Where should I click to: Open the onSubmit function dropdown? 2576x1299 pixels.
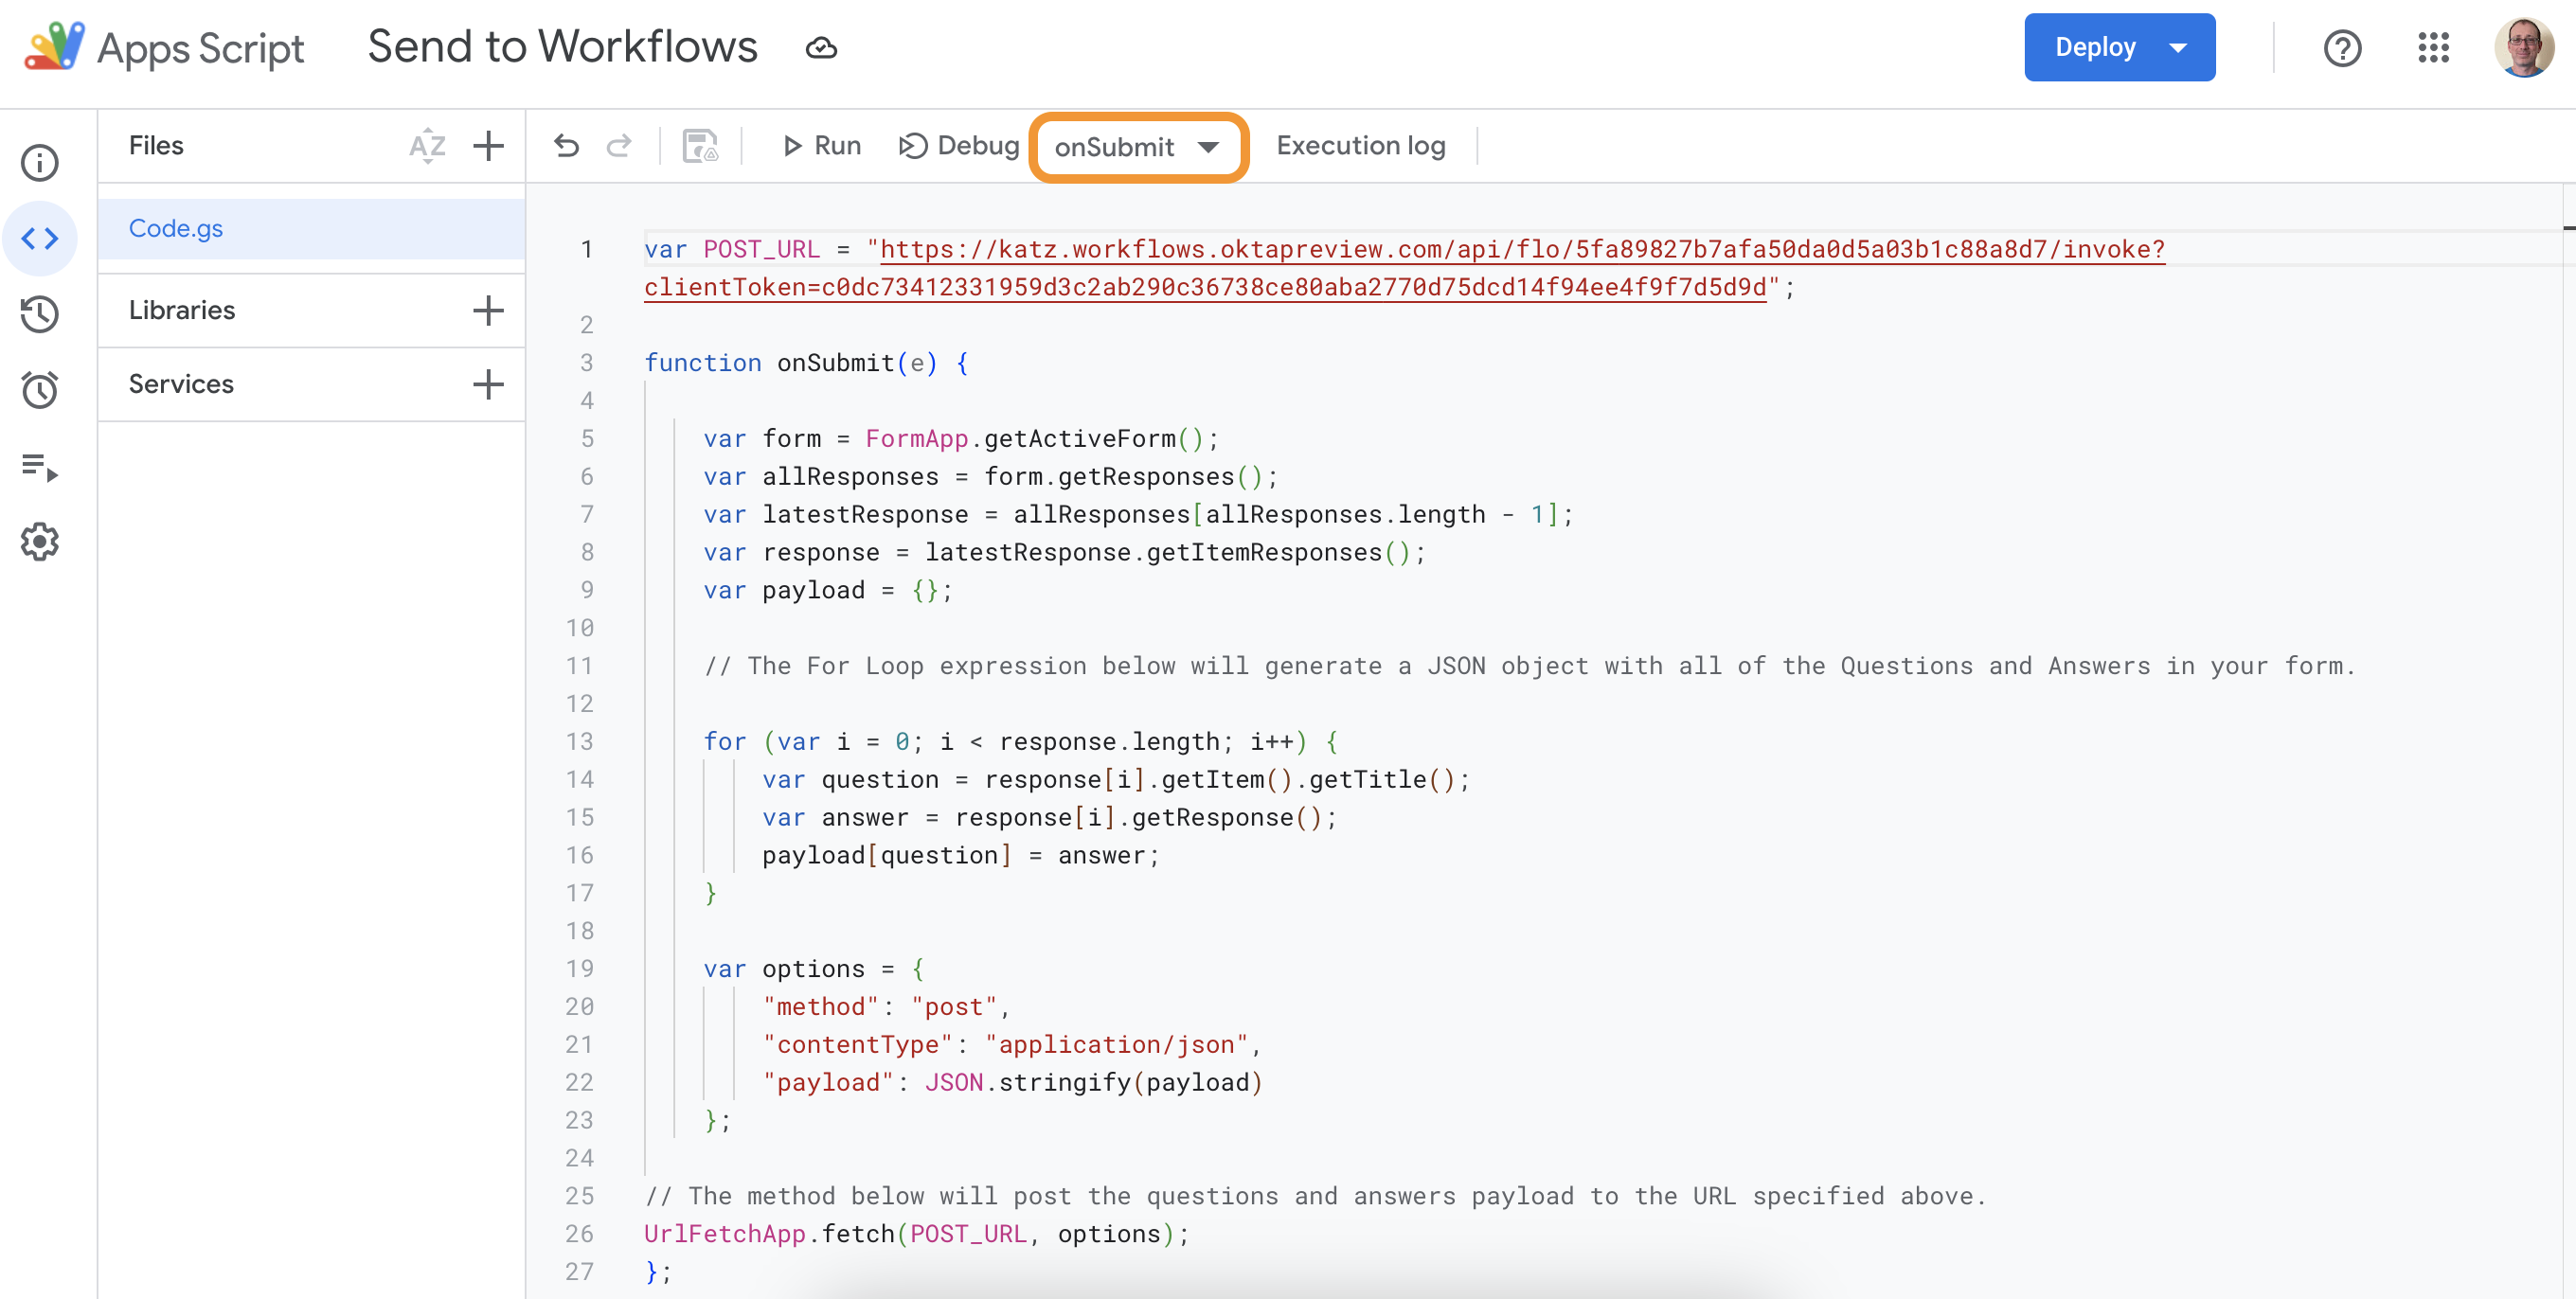tap(1137, 147)
